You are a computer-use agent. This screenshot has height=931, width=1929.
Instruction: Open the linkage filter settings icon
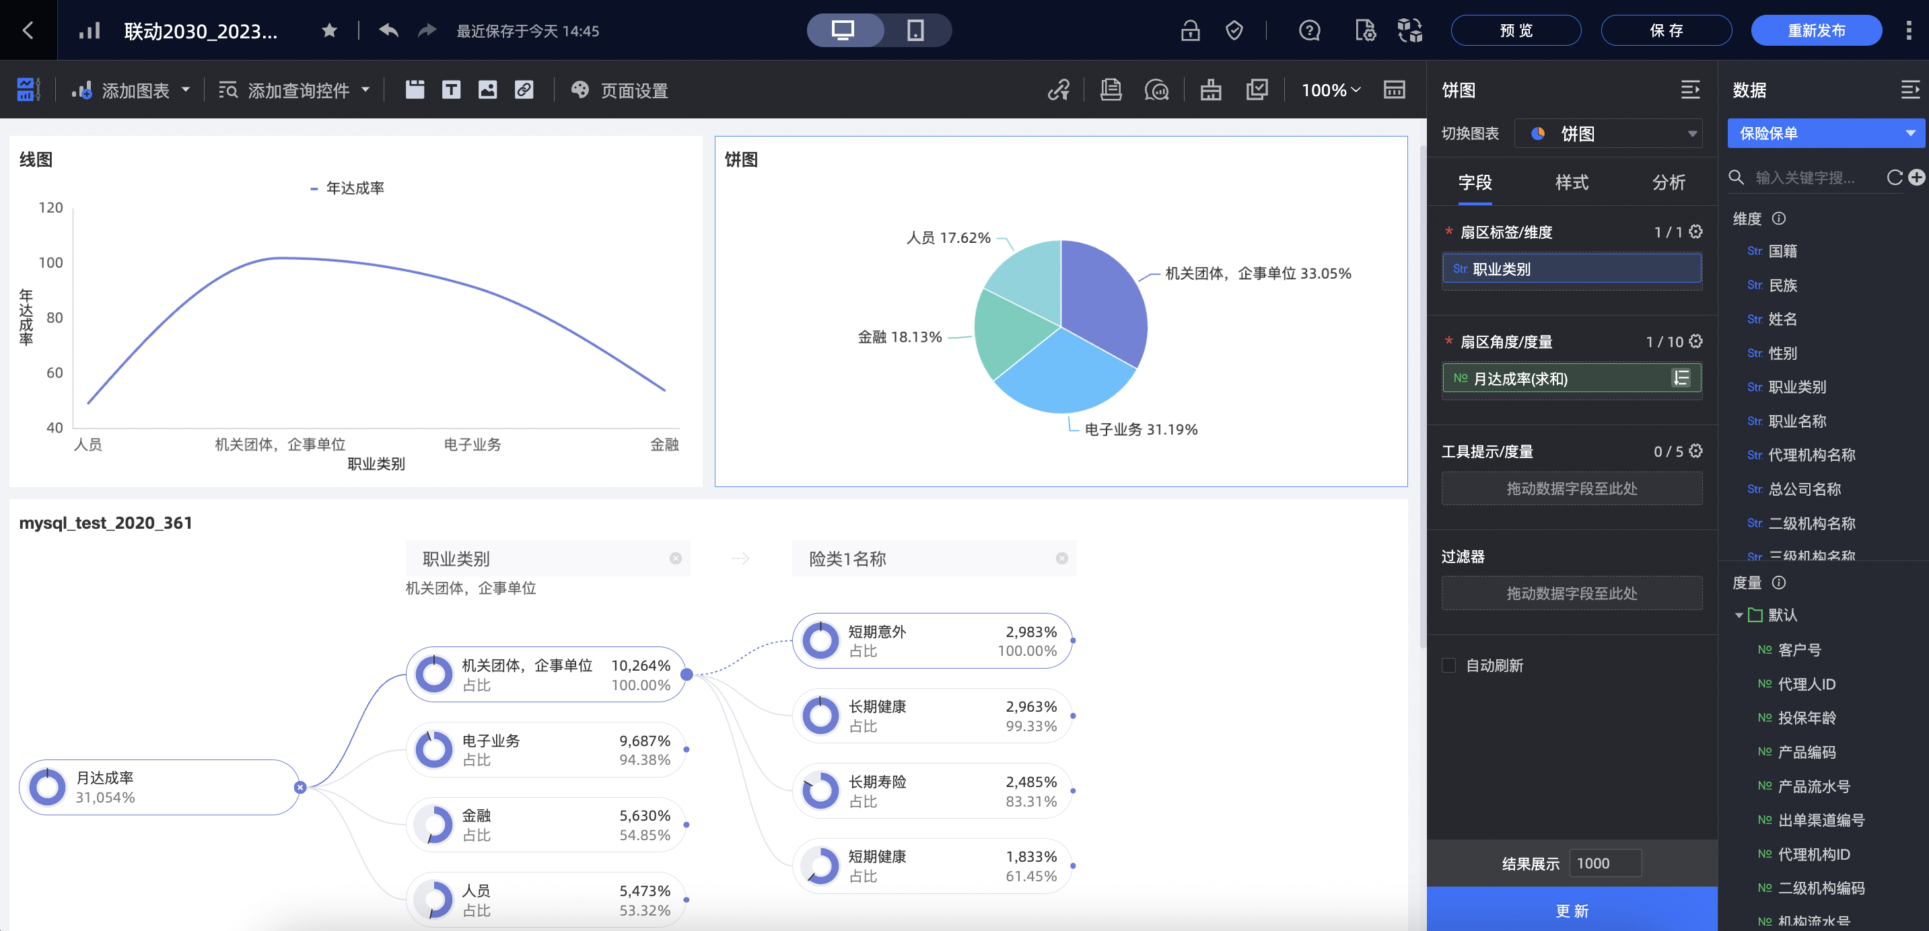(x=1059, y=91)
